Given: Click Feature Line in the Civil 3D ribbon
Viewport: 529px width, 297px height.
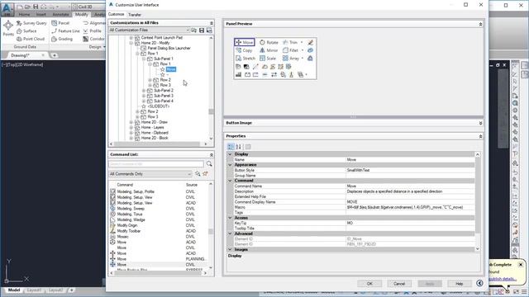Looking at the screenshot, I should coord(65,31).
